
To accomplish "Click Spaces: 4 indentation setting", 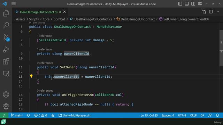I will coord(168,115).
